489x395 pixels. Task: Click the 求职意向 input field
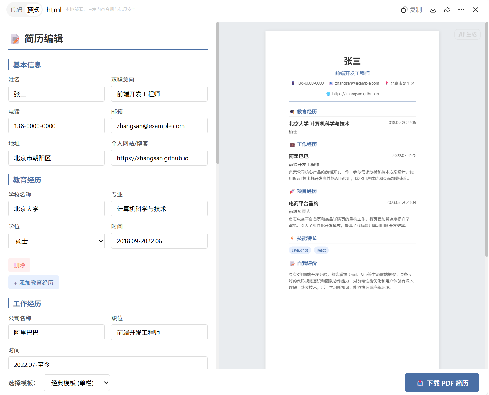(x=159, y=94)
